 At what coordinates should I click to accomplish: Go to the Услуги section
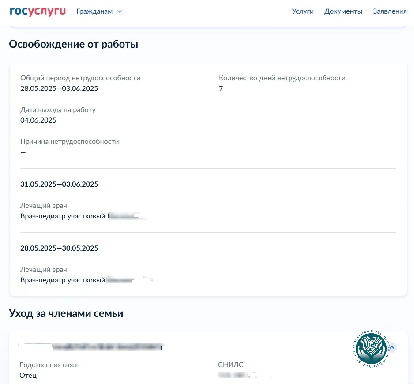[303, 11]
